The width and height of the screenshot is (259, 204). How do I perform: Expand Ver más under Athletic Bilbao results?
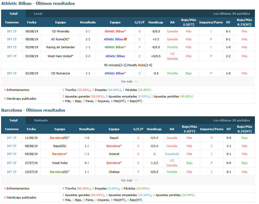pos(129,81)
